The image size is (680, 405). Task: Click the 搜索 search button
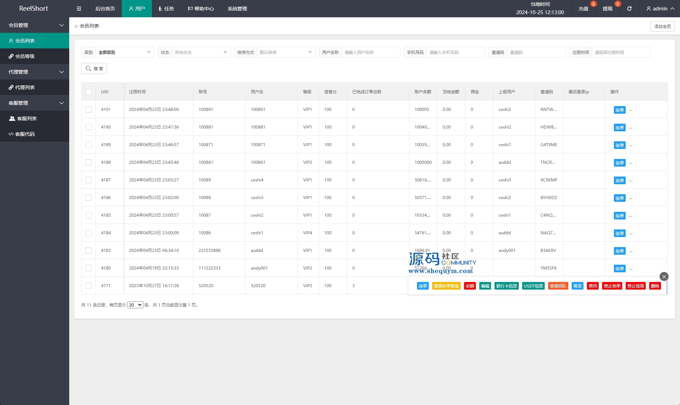click(94, 68)
